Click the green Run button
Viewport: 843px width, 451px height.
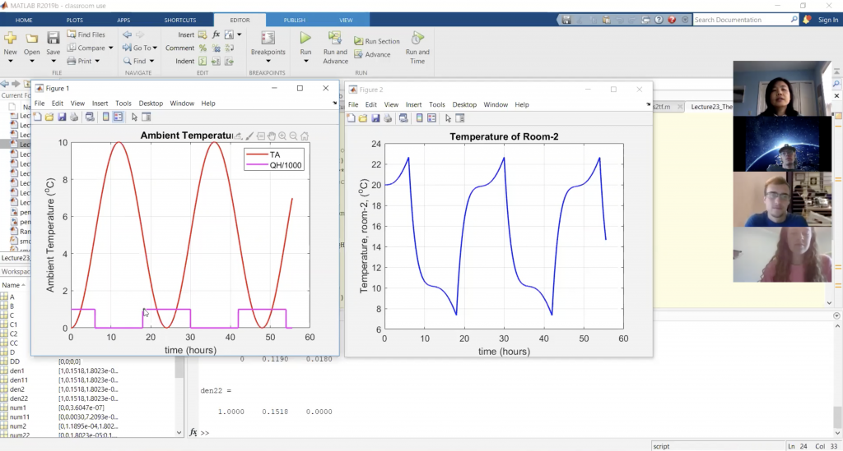point(305,39)
